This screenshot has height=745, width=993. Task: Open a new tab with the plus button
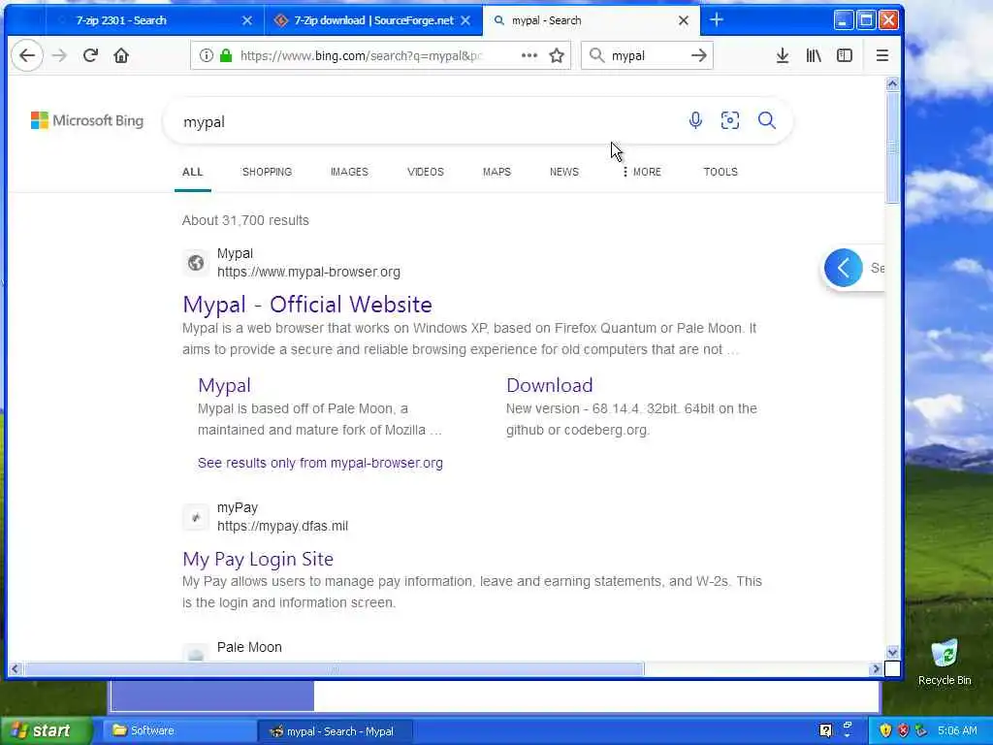tap(717, 20)
